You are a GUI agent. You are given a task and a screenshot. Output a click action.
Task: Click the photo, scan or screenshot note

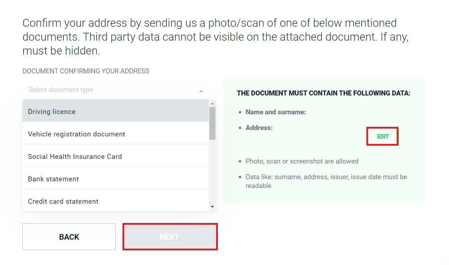[x=302, y=161]
